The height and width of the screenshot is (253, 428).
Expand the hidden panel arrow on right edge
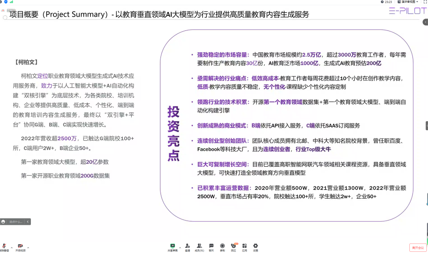click(426, 125)
